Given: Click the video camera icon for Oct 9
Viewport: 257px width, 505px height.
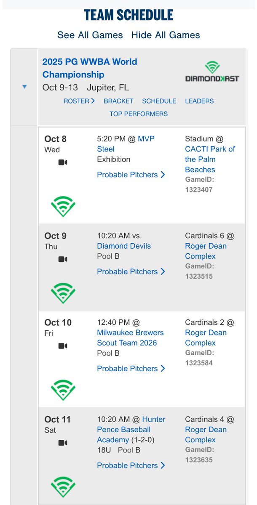Looking at the screenshot, I should pyautogui.click(x=63, y=259).
